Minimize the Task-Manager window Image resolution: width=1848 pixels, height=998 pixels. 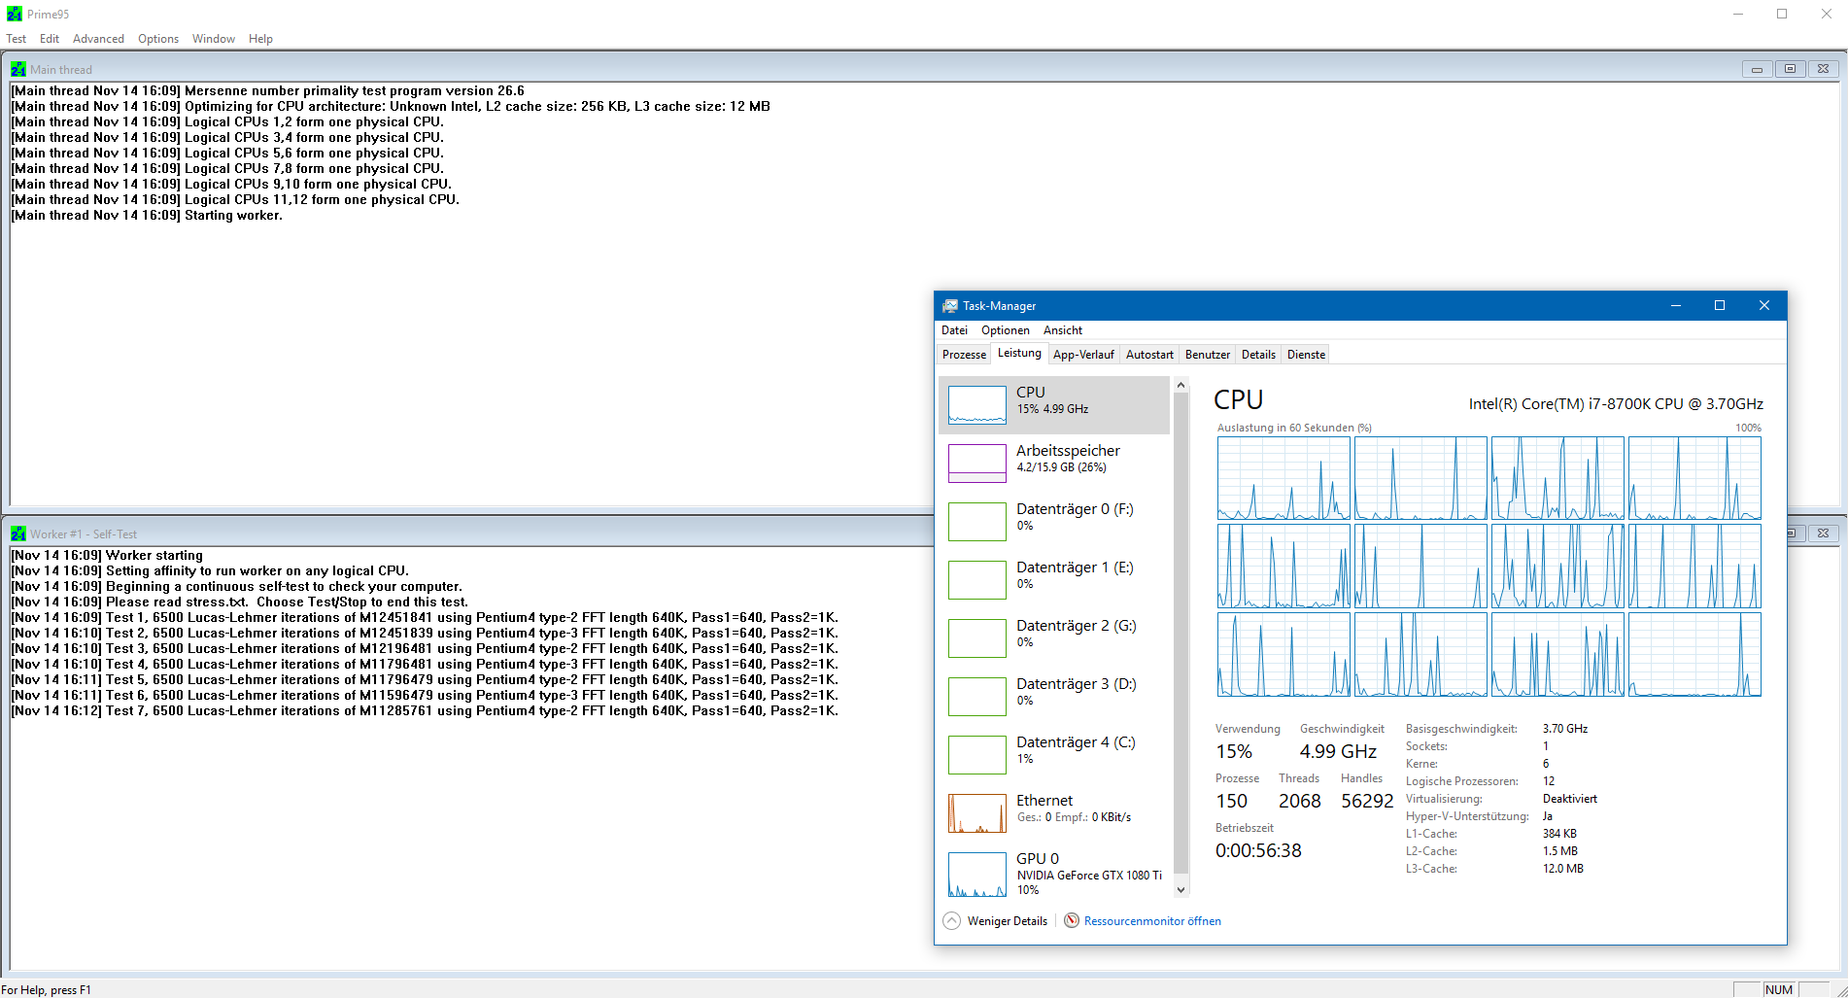tap(1675, 305)
